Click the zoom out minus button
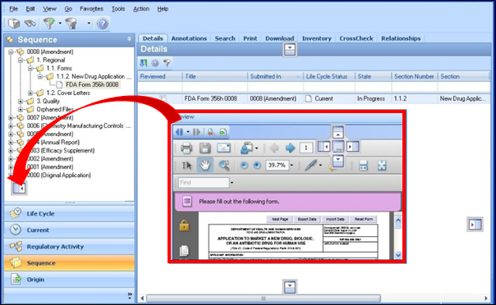 click(244, 165)
